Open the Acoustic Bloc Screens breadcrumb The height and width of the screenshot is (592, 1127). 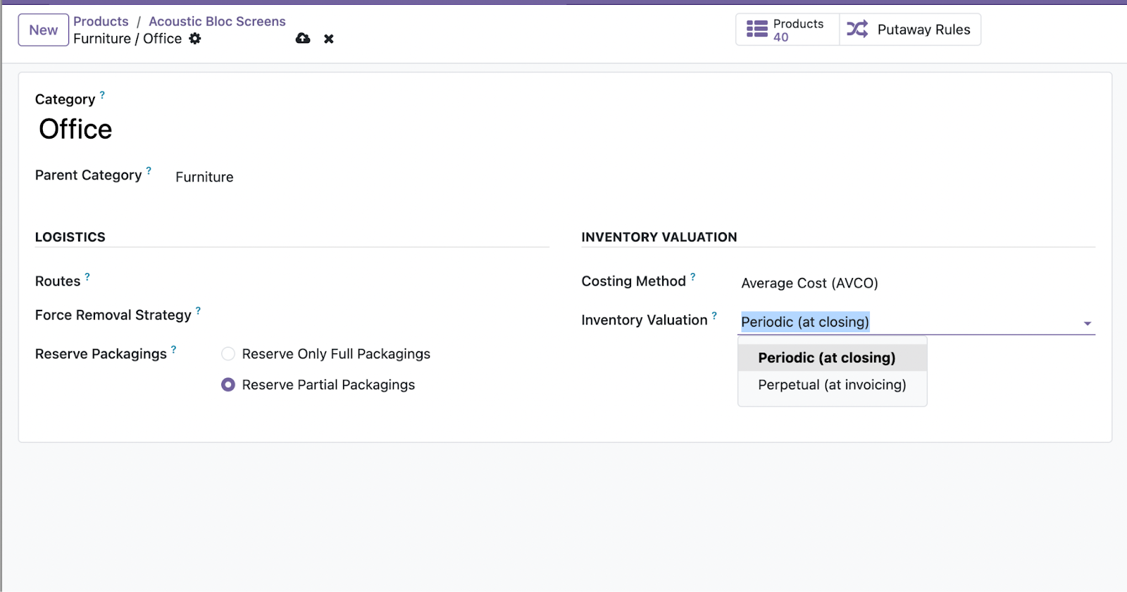pos(217,21)
